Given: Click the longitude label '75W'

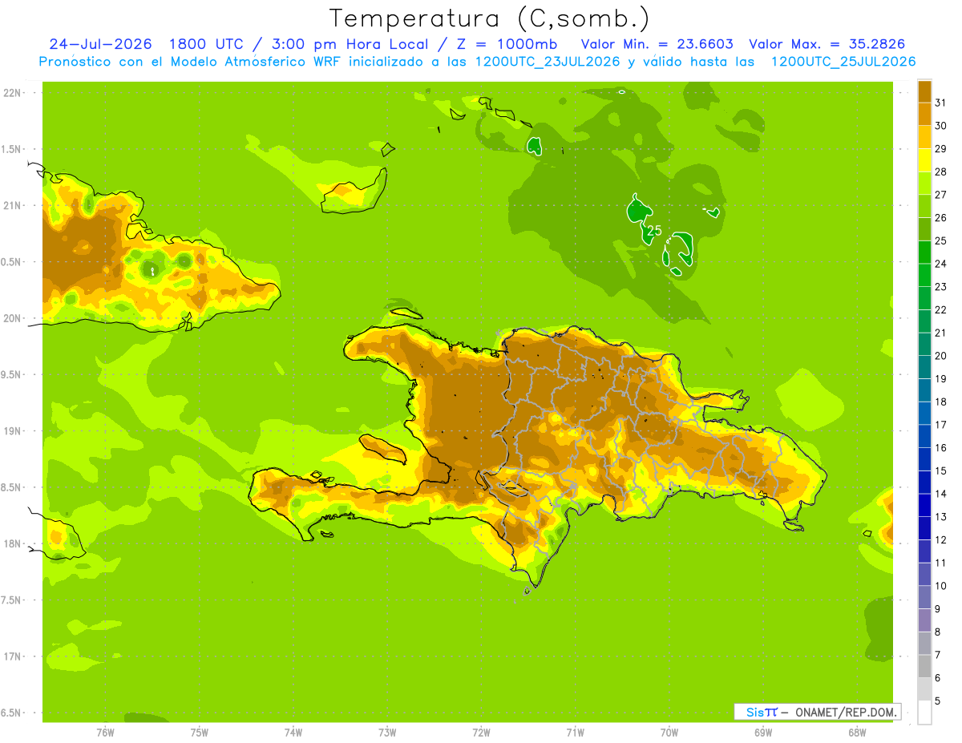Looking at the screenshot, I should (x=200, y=732).
